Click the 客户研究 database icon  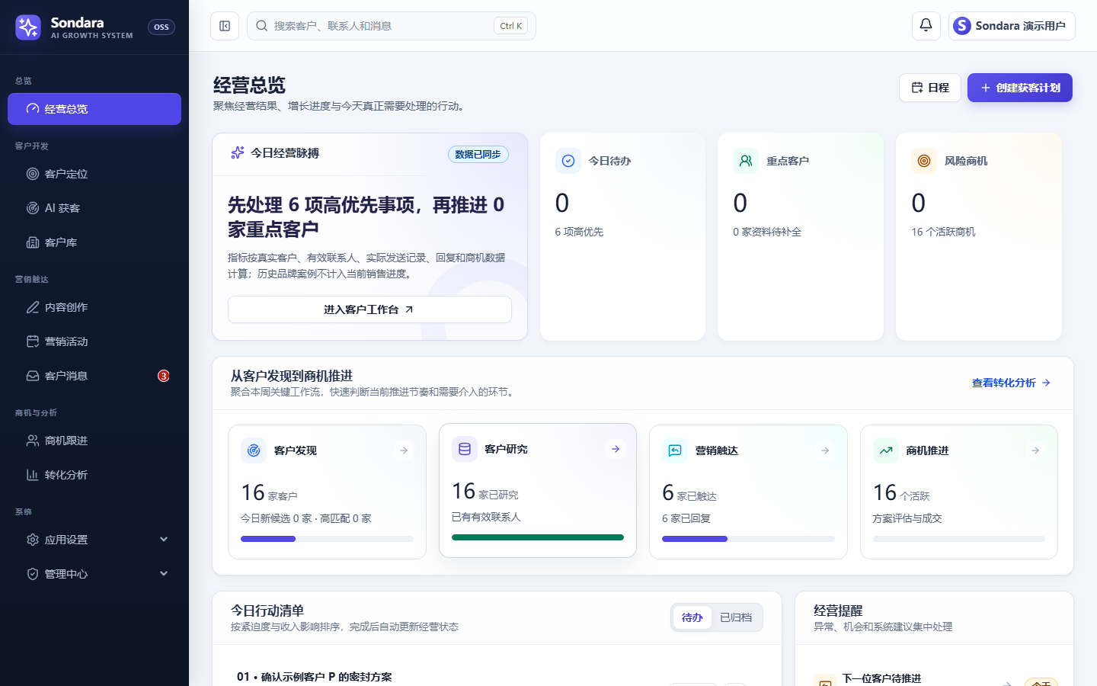465,449
